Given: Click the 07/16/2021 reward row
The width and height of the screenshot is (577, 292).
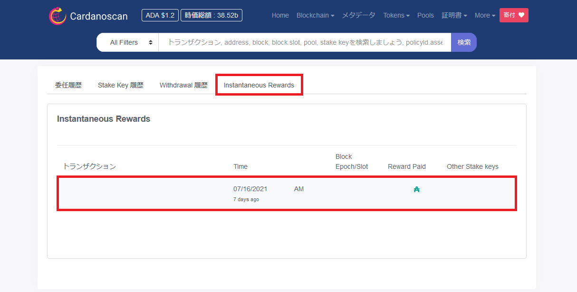Looking at the screenshot, I should [x=287, y=193].
